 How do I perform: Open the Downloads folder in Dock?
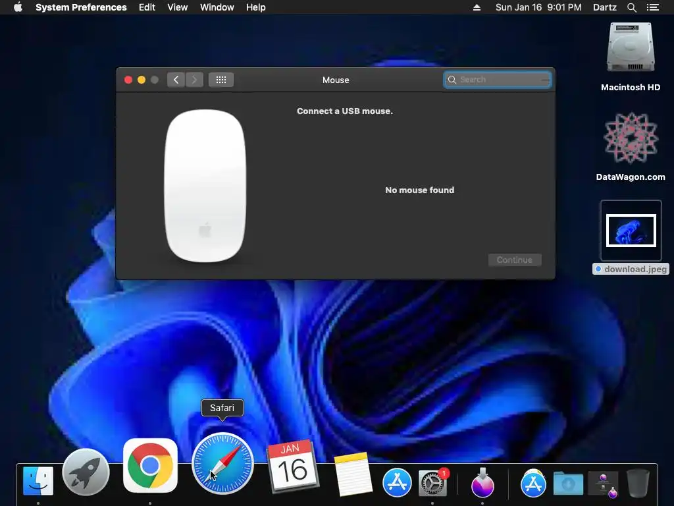(568, 483)
